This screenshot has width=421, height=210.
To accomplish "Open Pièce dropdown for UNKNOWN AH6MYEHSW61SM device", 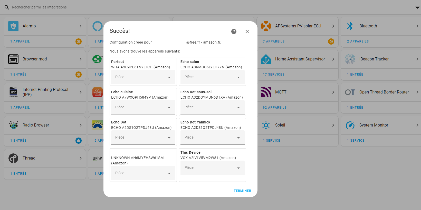I will (143, 173).
